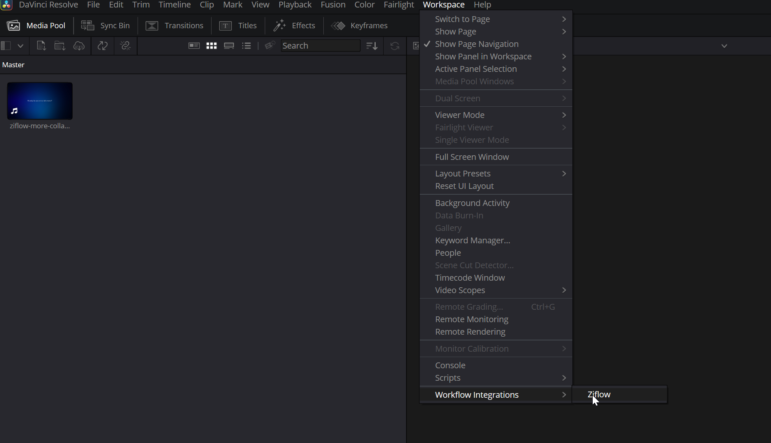Click the refresh icon after sort
Screen dimensions: 771x443
tap(395, 46)
